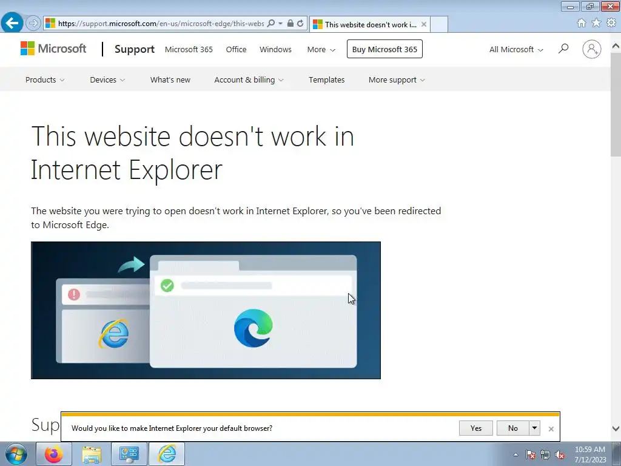
Task: Expand the Products menu
Action: (45, 79)
